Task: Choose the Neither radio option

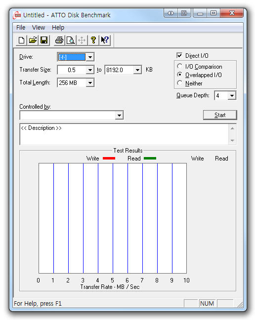Action: [180, 83]
